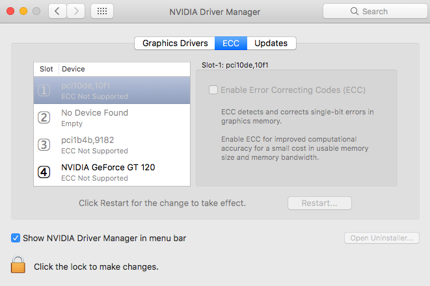Select the pci10de,10f1 device row
The image size is (430, 286).
pyautogui.click(x=112, y=90)
